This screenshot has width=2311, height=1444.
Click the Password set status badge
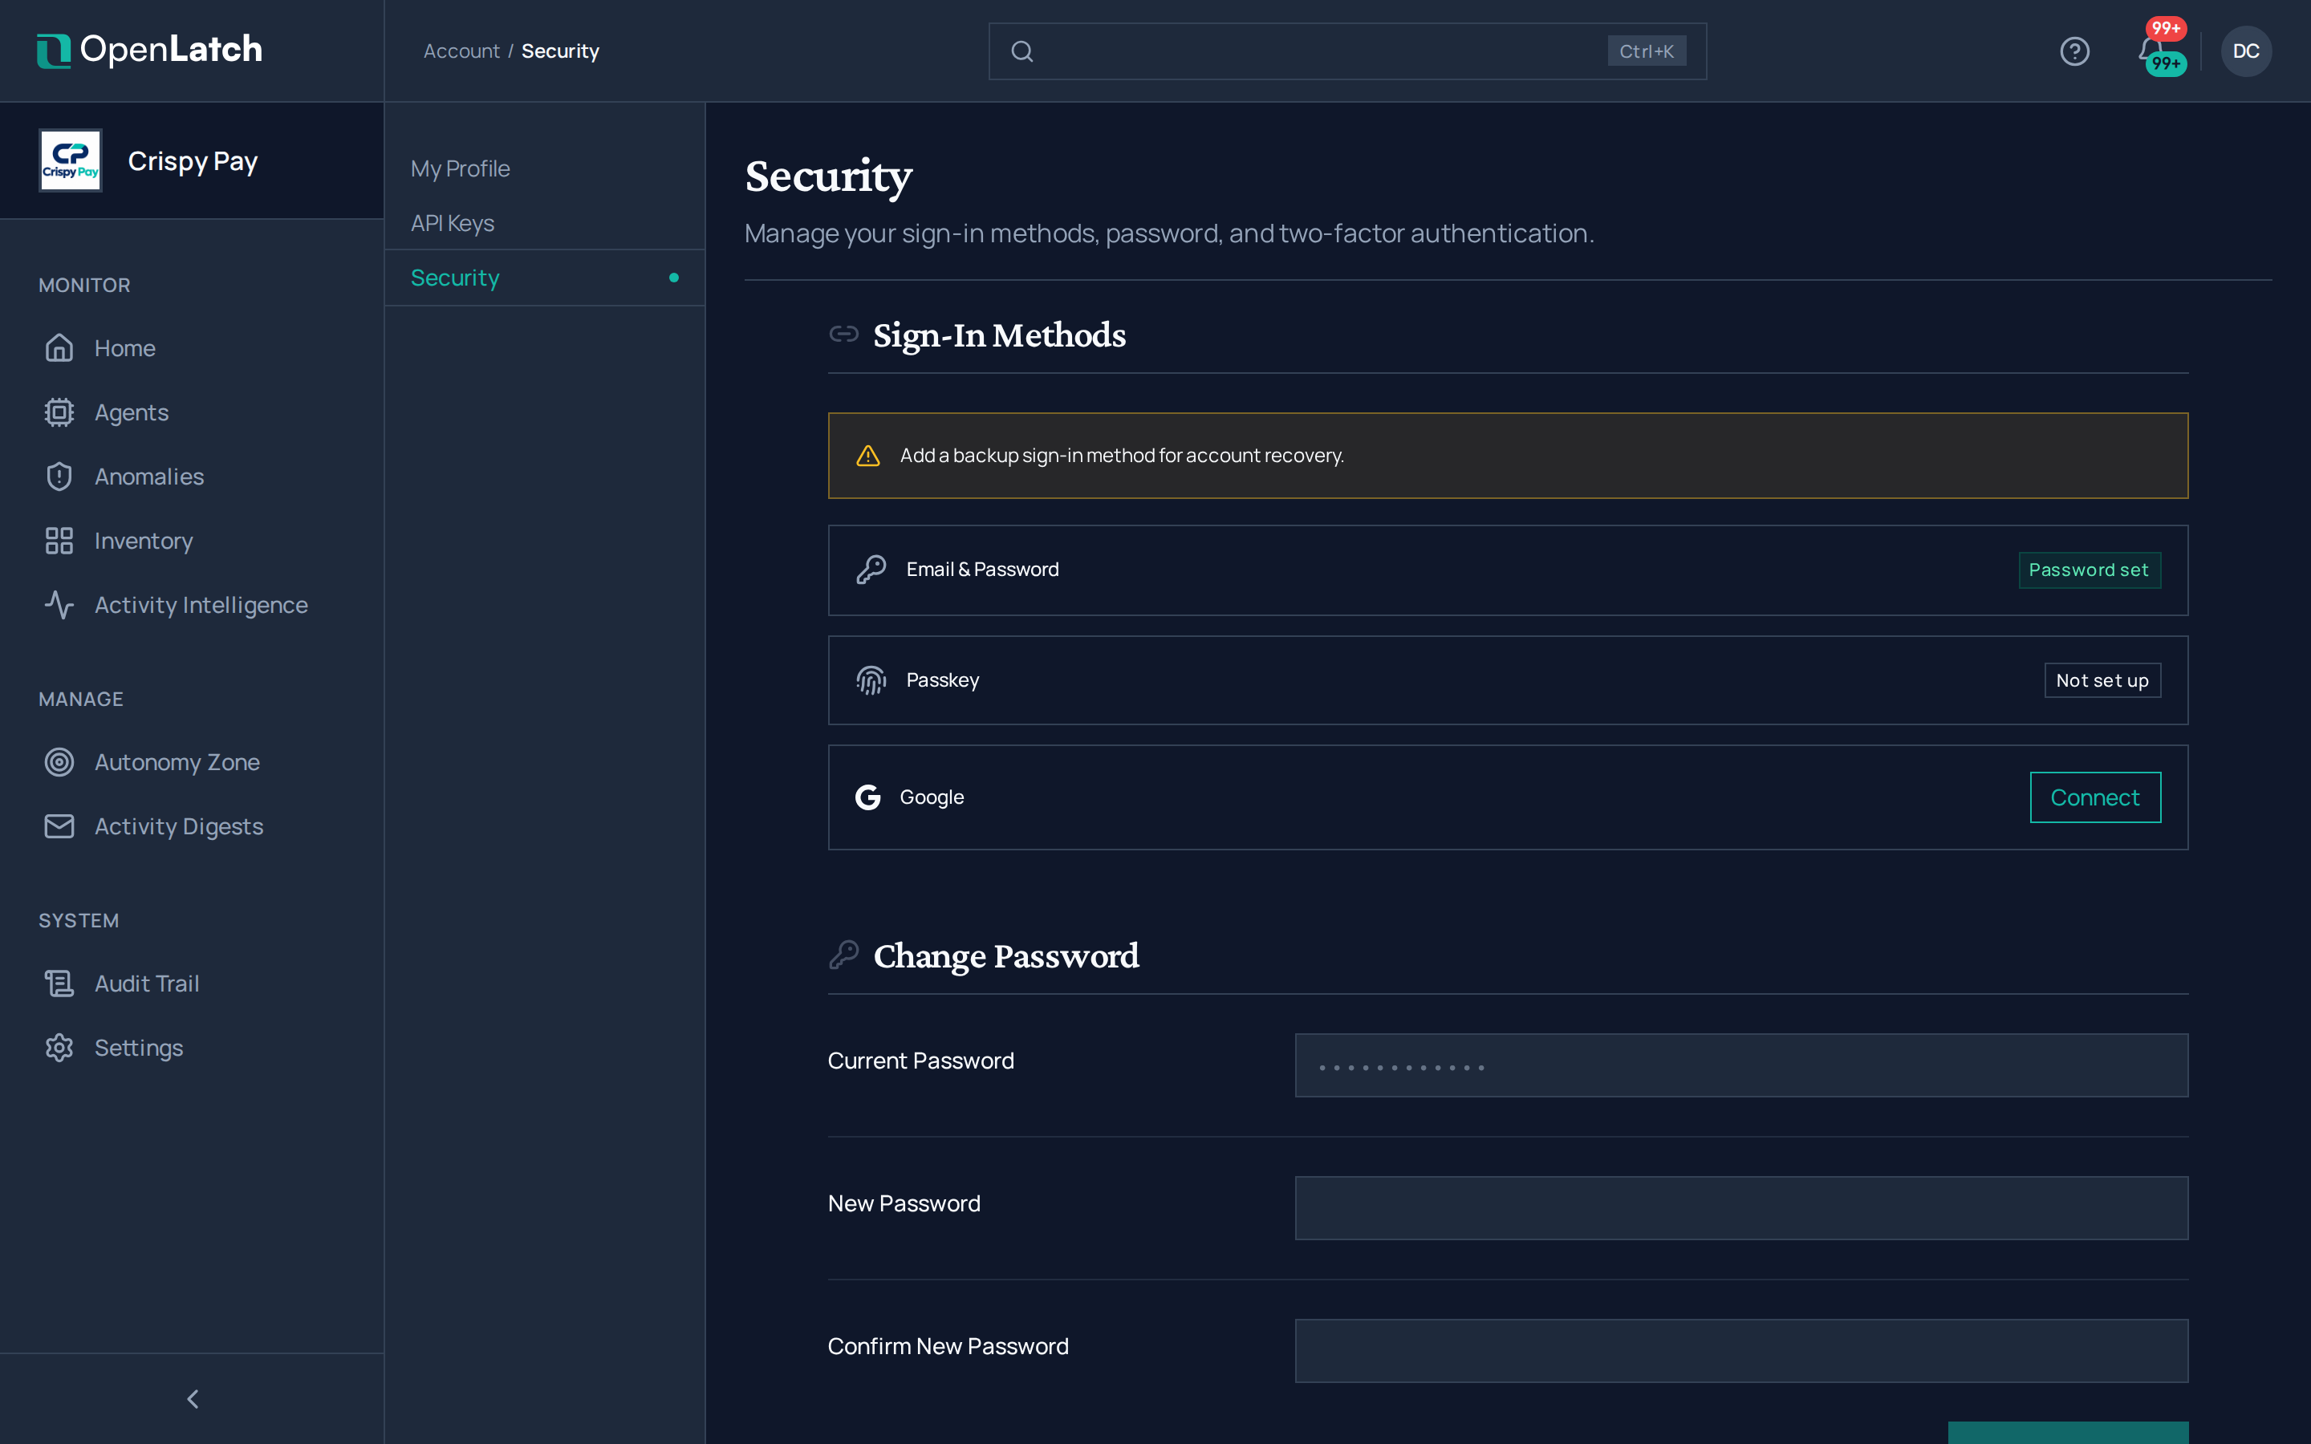point(2090,570)
